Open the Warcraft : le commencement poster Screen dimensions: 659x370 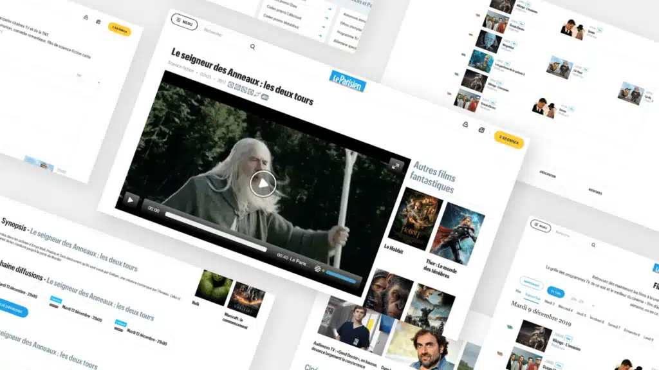246,299
